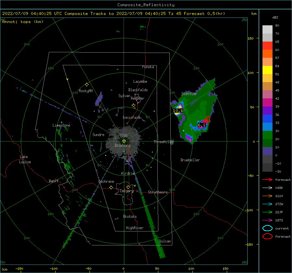Click the cyan current ellipse legend icon

point(267,228)
